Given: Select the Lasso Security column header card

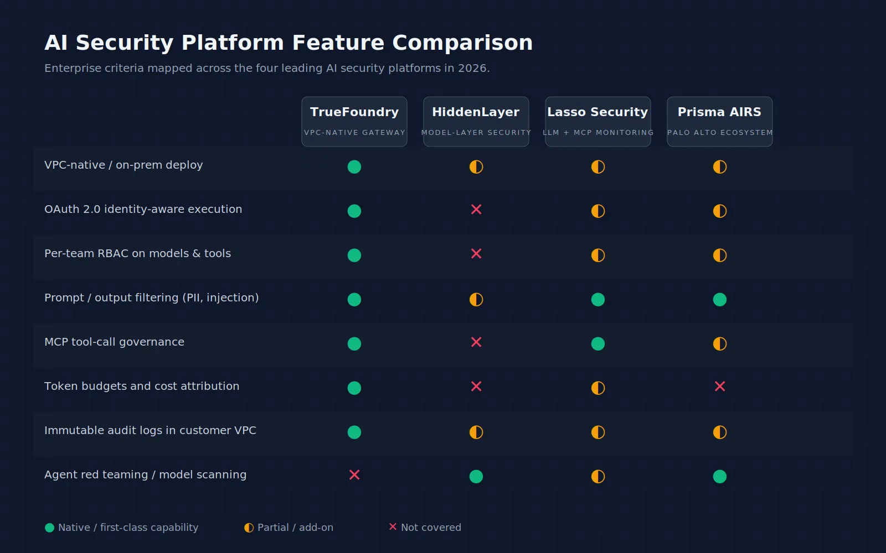Looking at the screenshot, I should point(598,122).
